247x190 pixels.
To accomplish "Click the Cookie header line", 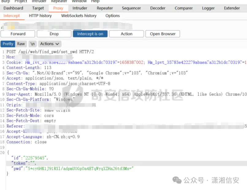I will [126, 62].
